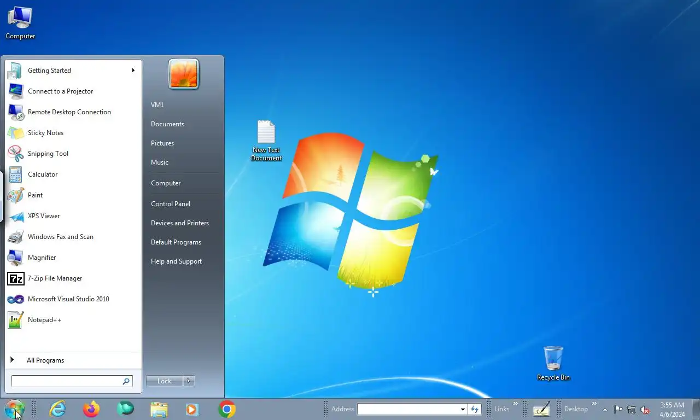Viewport: 700px width, 420px height.
Task: Click the muted volume speaker icon
Action: tap(645, 410)
